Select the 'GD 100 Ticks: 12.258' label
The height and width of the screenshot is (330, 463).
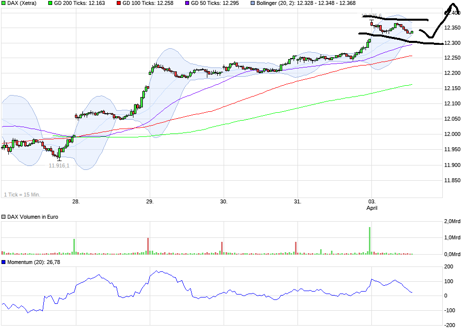pos(148,3)
